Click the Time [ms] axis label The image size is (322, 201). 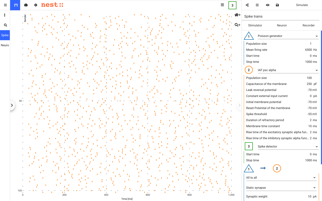pyautogui.click(x=127, y=199)
